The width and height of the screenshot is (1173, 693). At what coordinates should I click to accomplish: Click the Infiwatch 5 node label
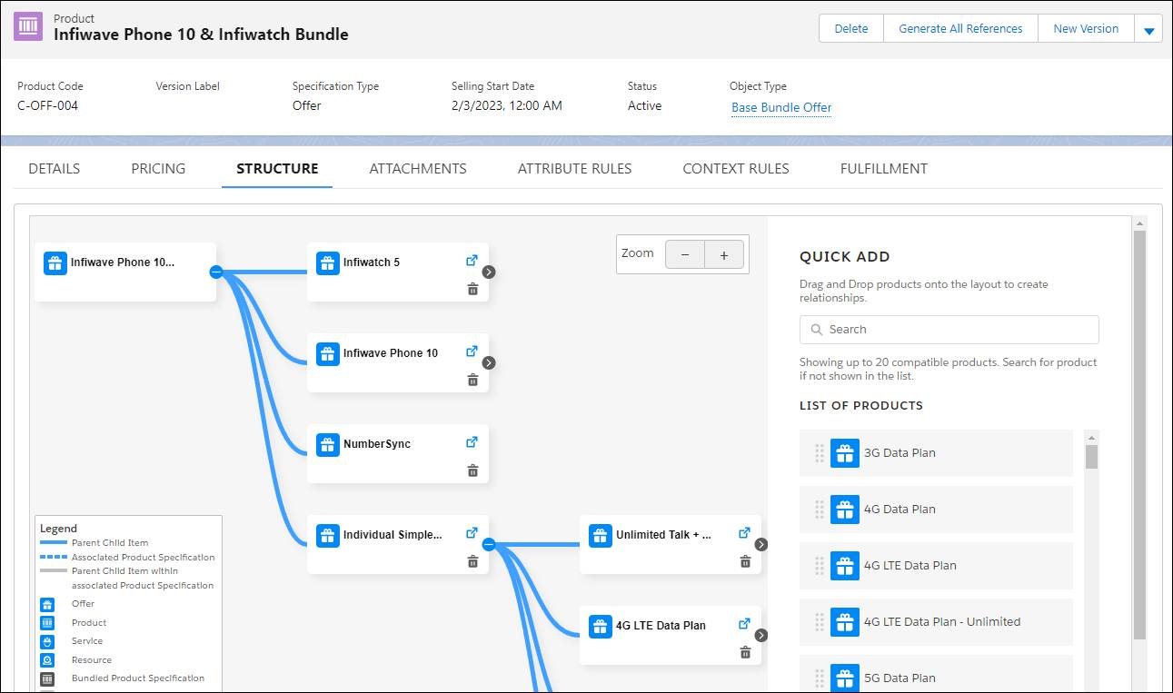pos(372,262)
